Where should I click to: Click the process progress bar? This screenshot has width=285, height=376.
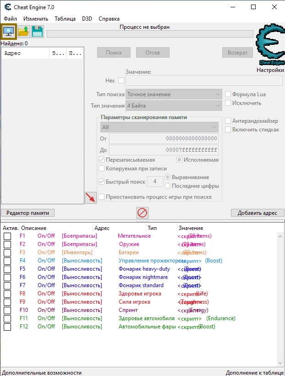150,34
